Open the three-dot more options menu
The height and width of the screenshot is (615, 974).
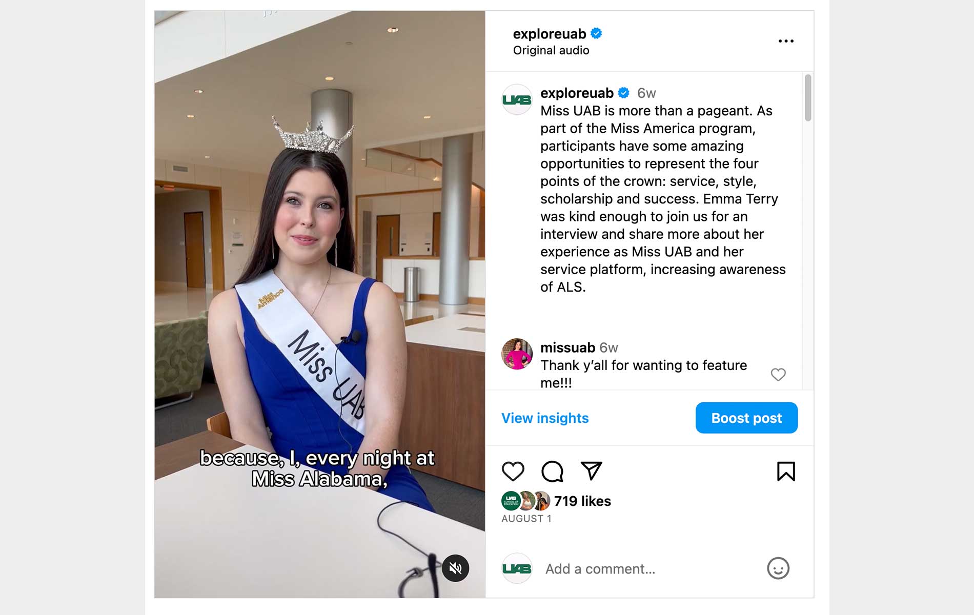[x=785, y=41]
